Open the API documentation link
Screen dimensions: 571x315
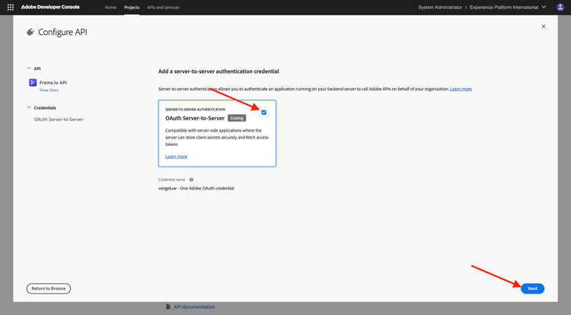[x=194, y=307]
